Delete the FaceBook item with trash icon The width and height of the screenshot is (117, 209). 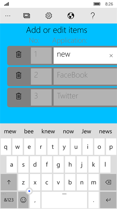[19, 75]
